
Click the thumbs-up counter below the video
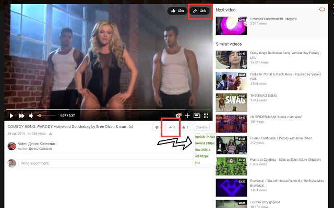pyautogui.click(x=184, y=127)
